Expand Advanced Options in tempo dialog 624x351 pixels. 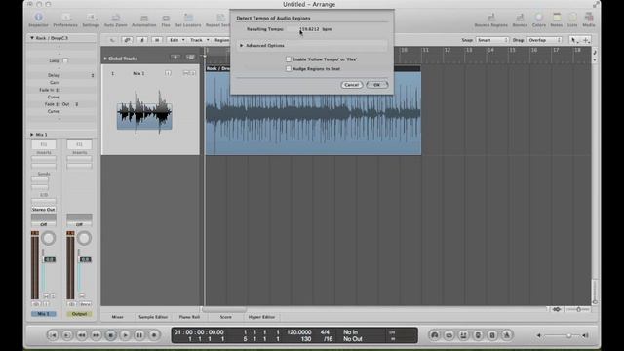[241, 46]
